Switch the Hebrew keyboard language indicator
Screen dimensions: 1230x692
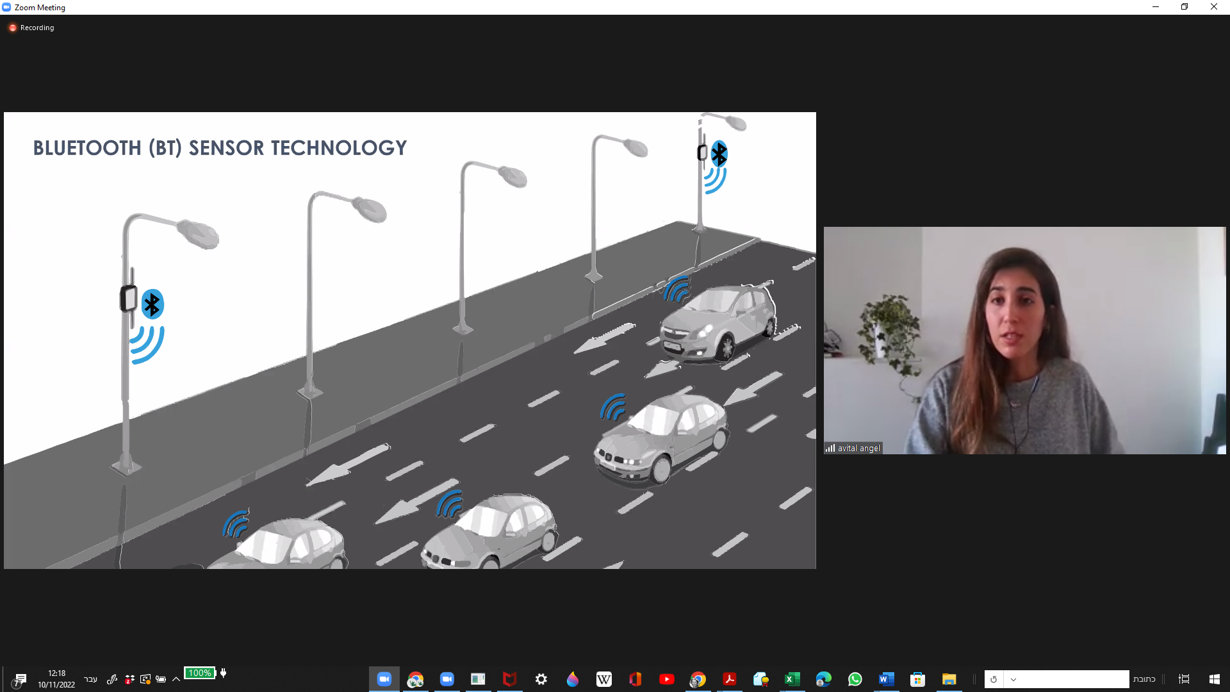pyautogui.click(x=90, y=679)
